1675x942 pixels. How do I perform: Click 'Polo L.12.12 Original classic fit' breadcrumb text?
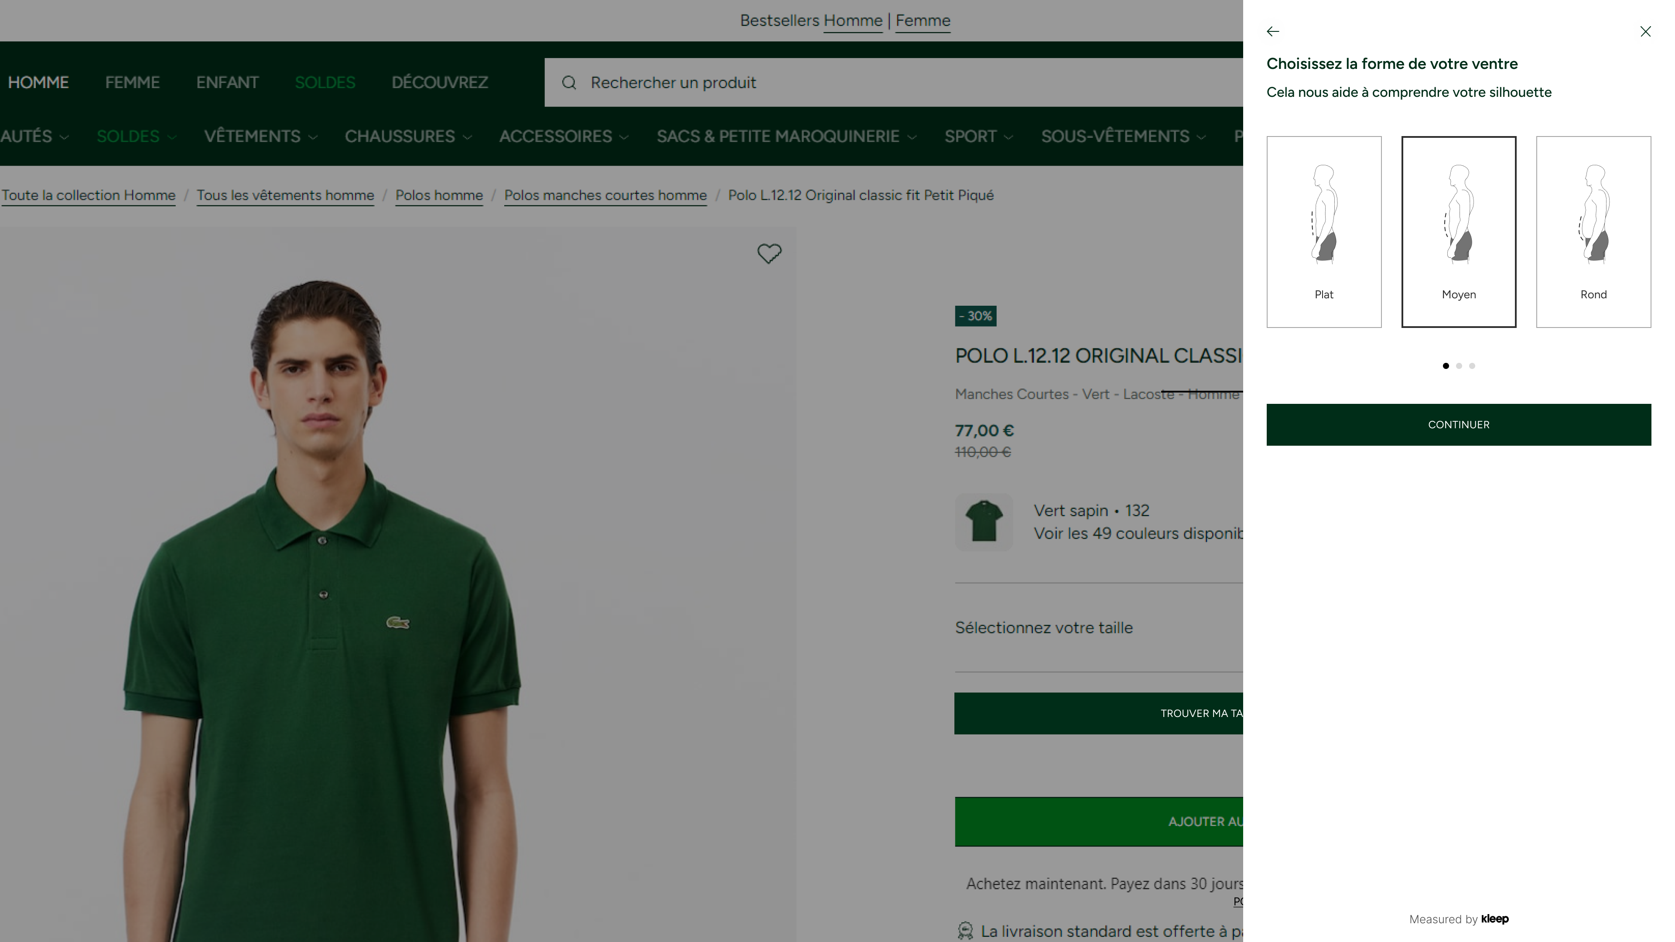pyautogui.click(x=861, y=195)
